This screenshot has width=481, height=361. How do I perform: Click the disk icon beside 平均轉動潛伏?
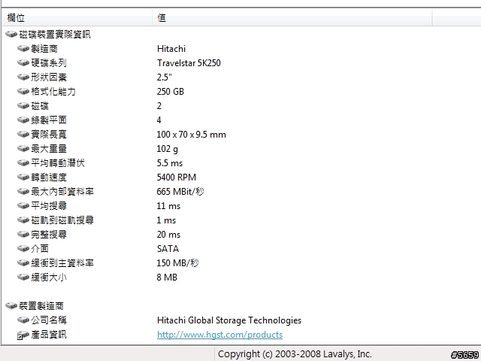pos(23,162)
